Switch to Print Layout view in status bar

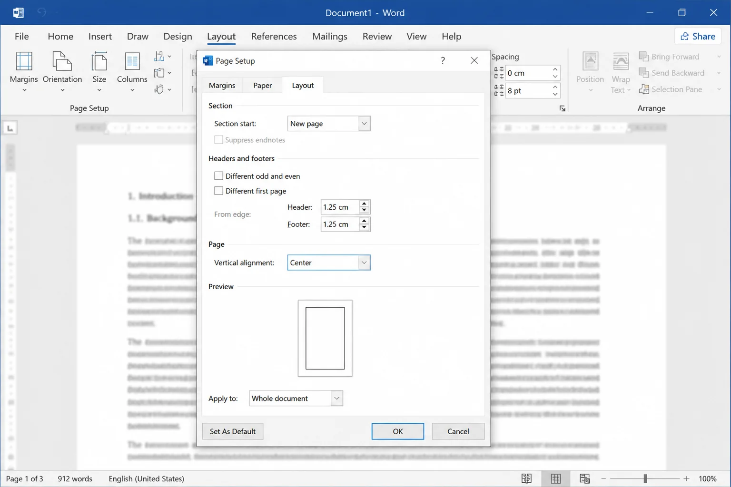[555, 478]
